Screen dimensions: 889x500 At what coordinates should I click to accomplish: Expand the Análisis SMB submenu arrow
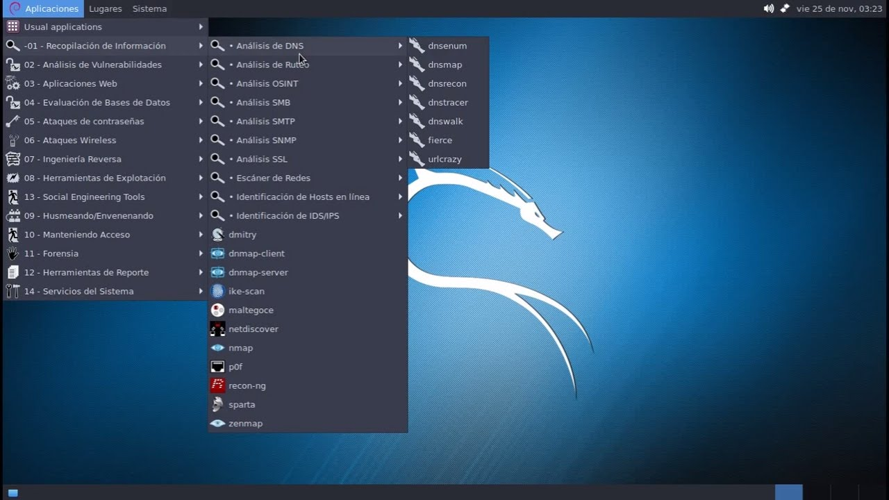pyautogui.click(x=401, y=102)
